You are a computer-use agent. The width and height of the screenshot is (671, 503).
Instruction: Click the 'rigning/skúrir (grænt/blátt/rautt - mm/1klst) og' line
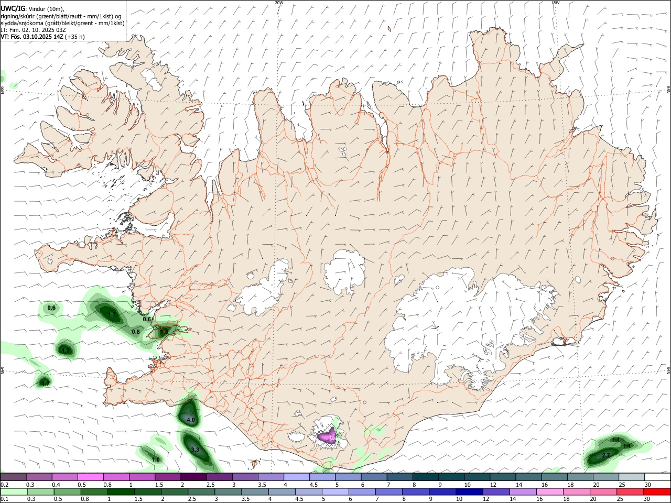61,16
